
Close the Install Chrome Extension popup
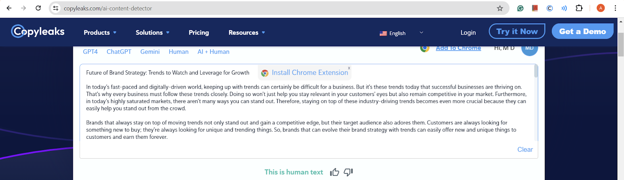pos(349,68)
